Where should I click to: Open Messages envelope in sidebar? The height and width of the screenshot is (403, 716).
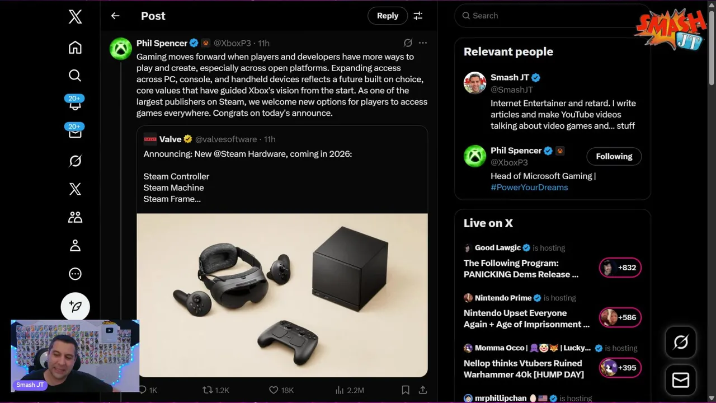click(75, 132)
